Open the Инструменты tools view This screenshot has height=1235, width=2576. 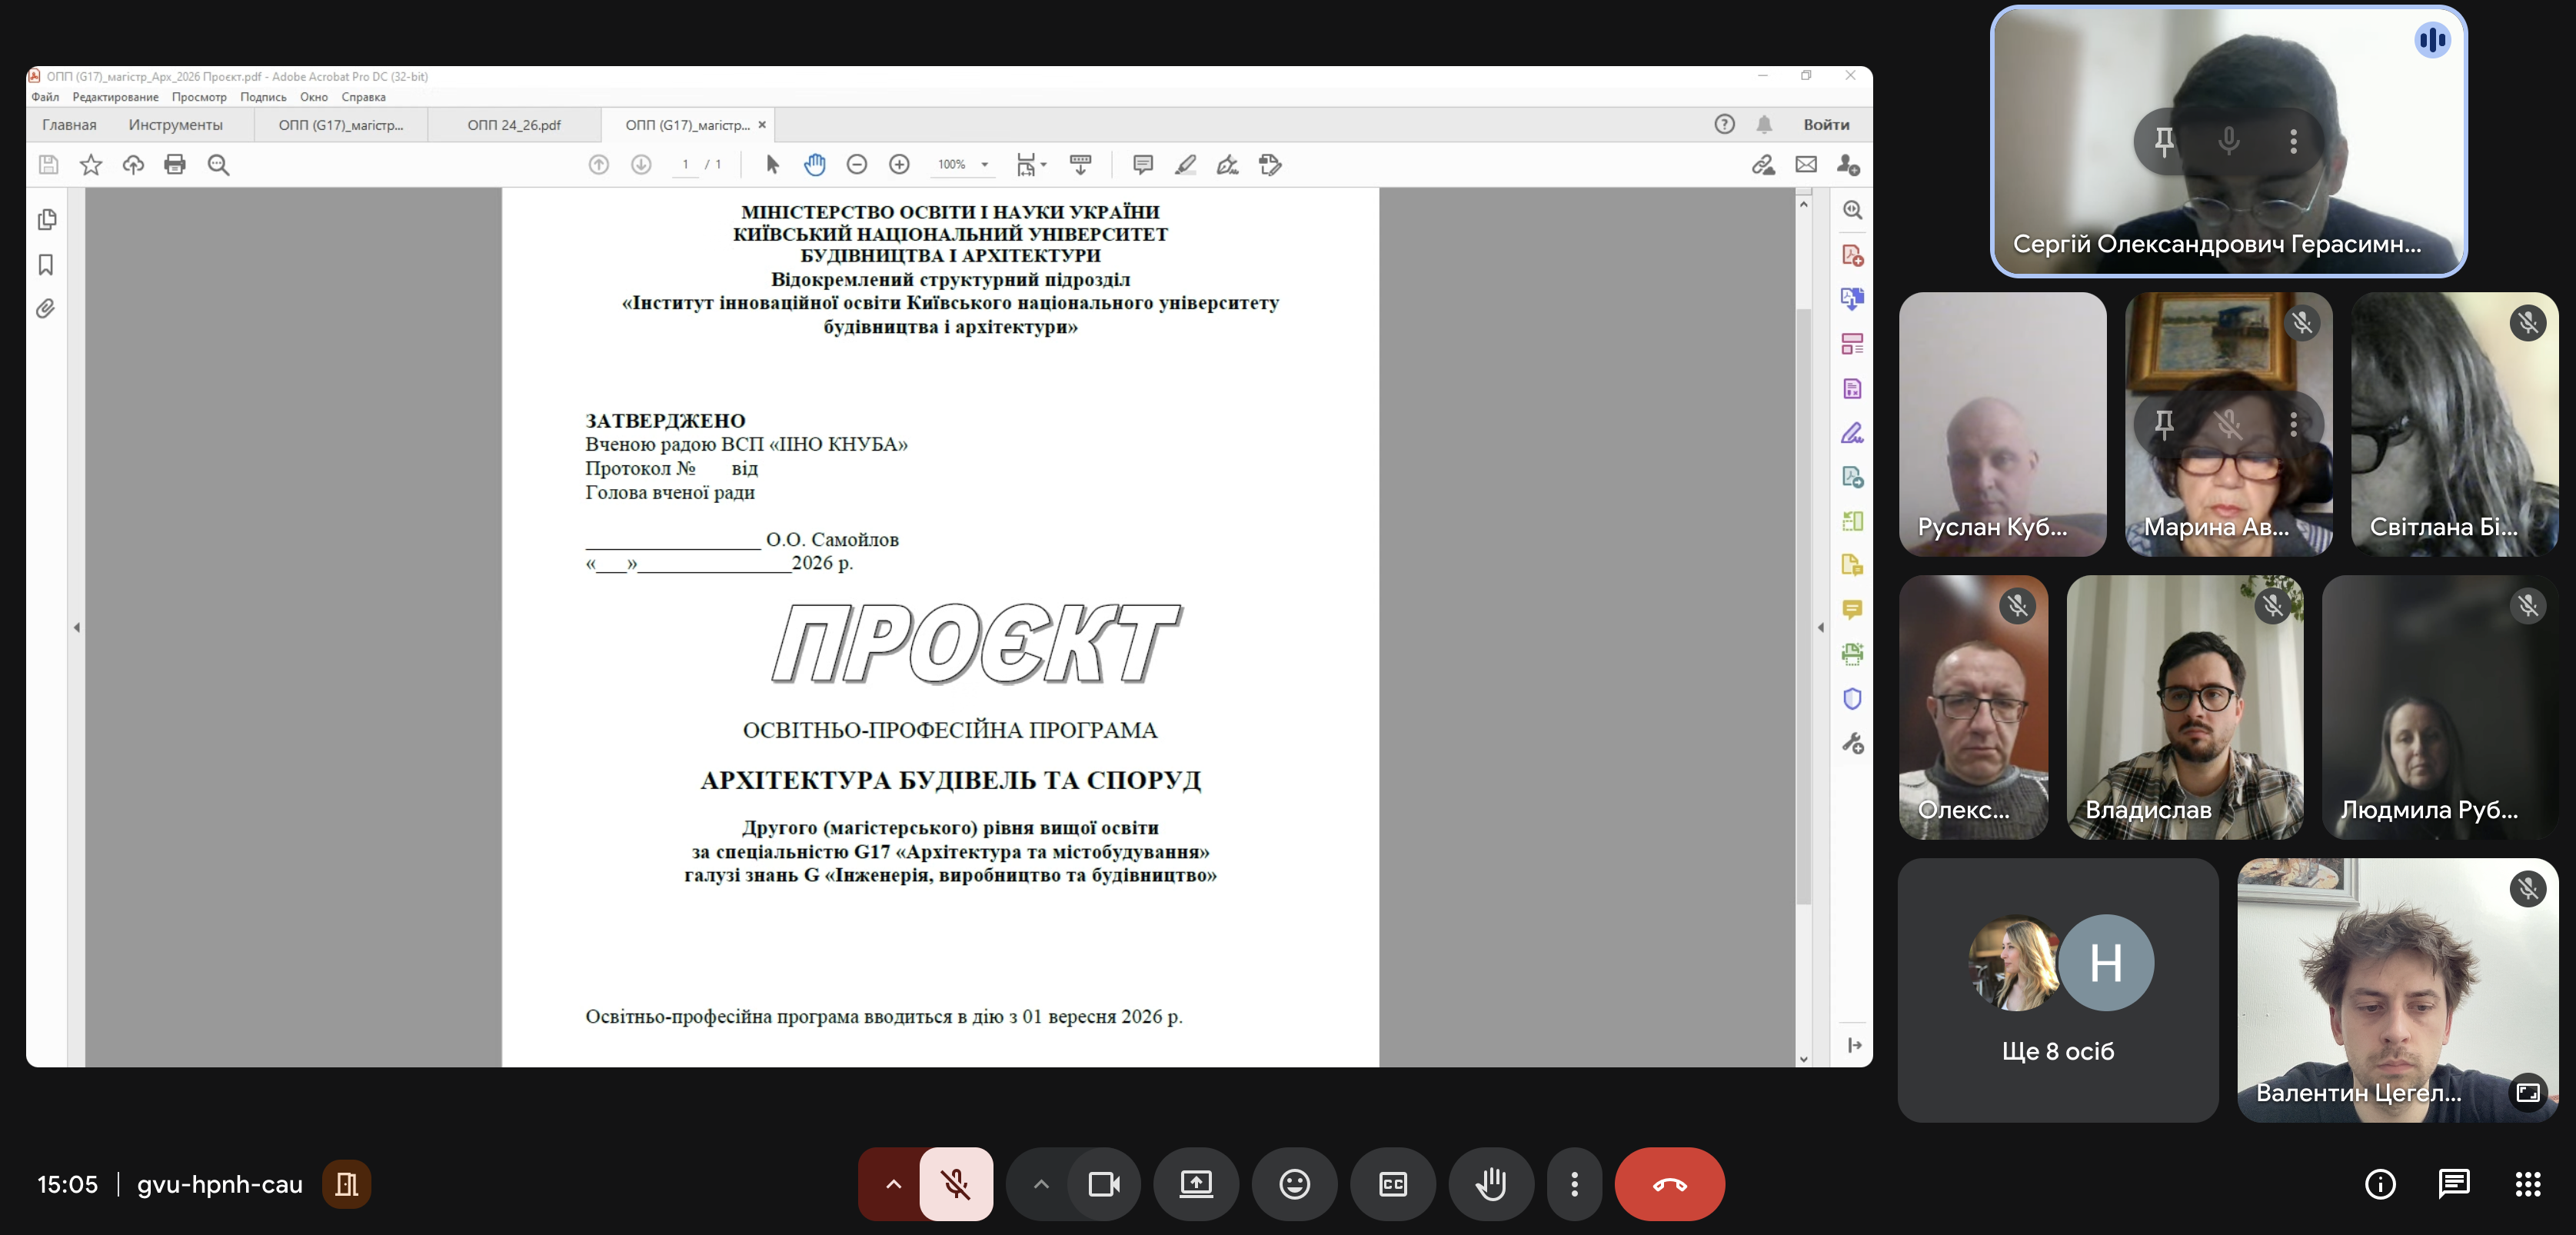pyautogui.click(x=175, y=125)
